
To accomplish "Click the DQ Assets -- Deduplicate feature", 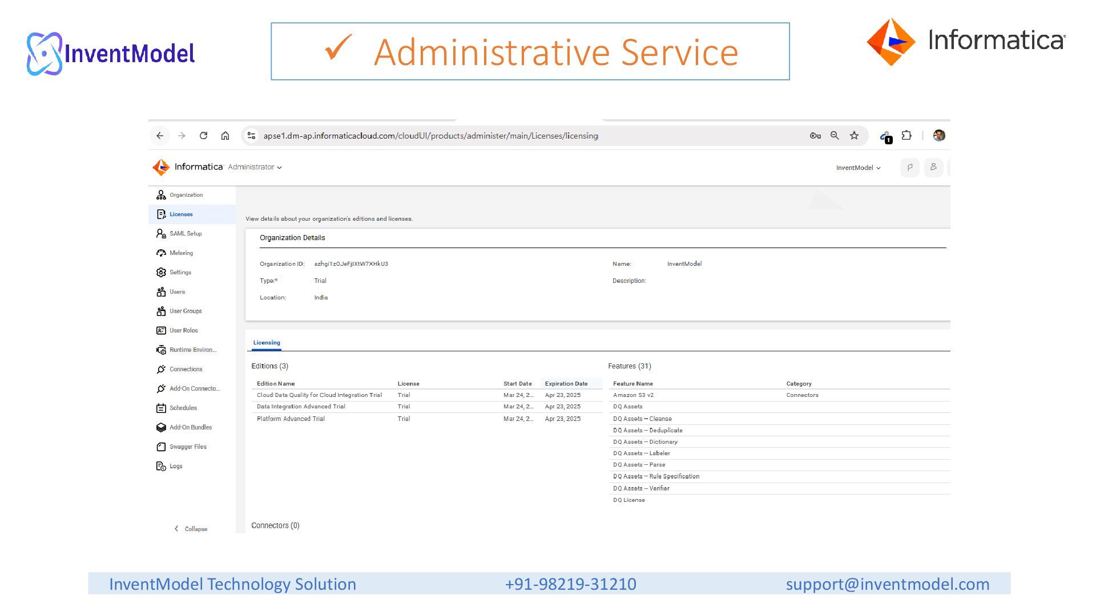I will (x=648, y=431).
